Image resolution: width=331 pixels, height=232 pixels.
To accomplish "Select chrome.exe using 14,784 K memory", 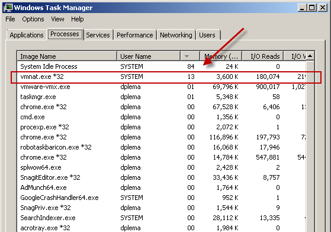I will click(x=162, y=157).
